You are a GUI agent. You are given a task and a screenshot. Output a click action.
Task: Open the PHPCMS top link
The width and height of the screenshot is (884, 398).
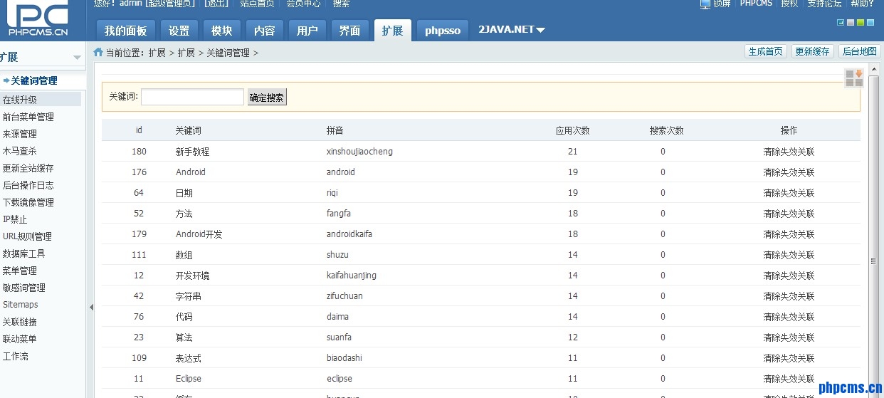point(757,4)
